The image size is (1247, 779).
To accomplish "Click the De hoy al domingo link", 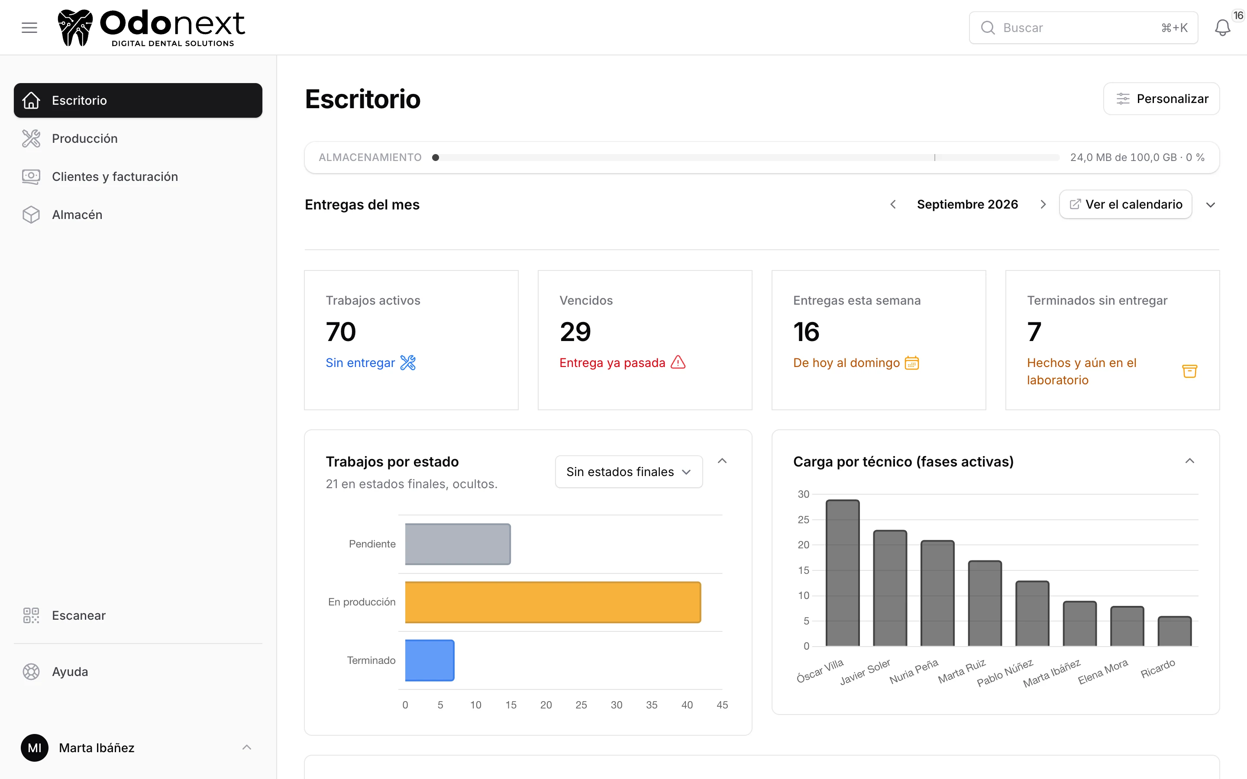I will click(846, 363).
